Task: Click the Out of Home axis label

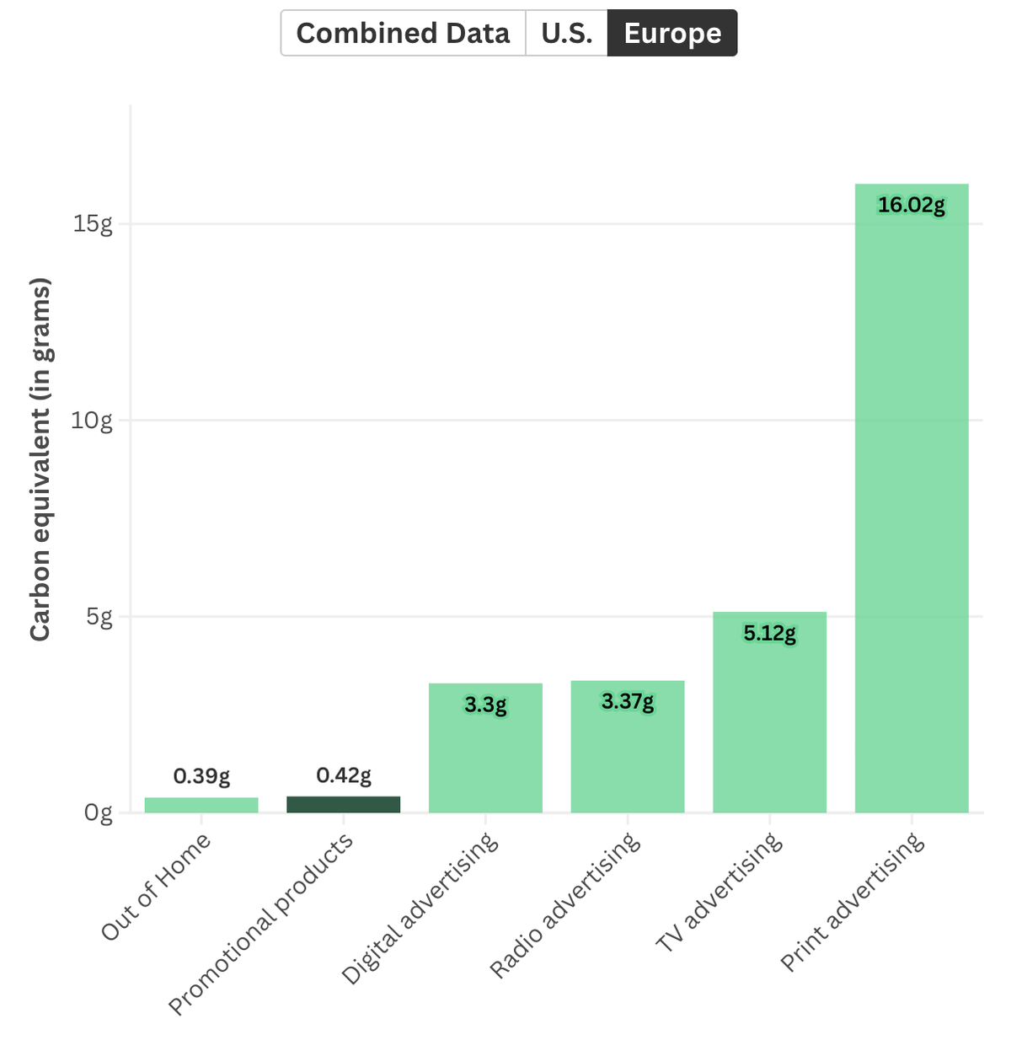Action: pyautogui.click(x=156, y=886)
